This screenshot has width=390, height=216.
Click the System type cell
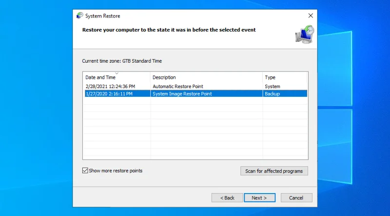coord(273,87)
